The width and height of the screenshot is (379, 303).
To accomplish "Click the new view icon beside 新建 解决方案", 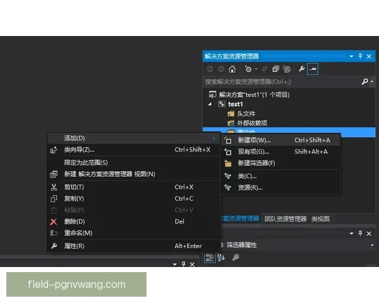I will click(54, 174).
